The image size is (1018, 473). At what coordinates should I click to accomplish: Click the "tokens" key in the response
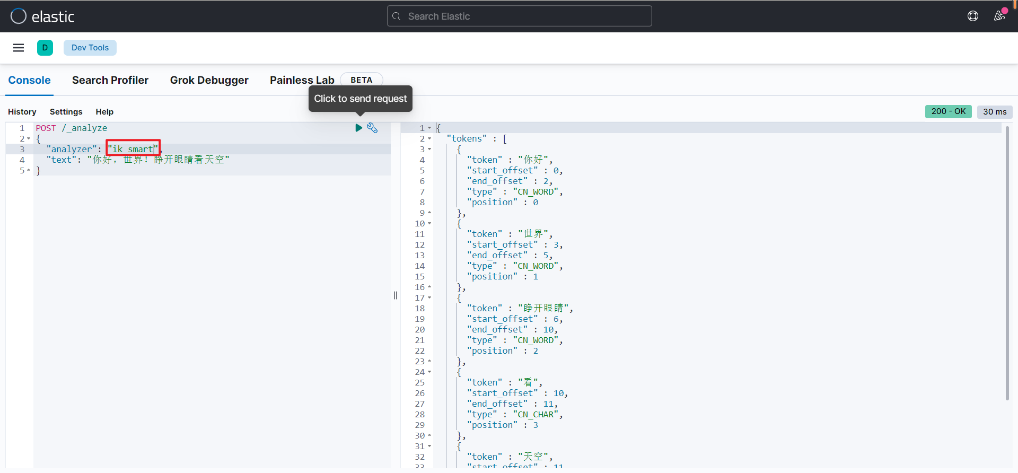coord(467,138)
